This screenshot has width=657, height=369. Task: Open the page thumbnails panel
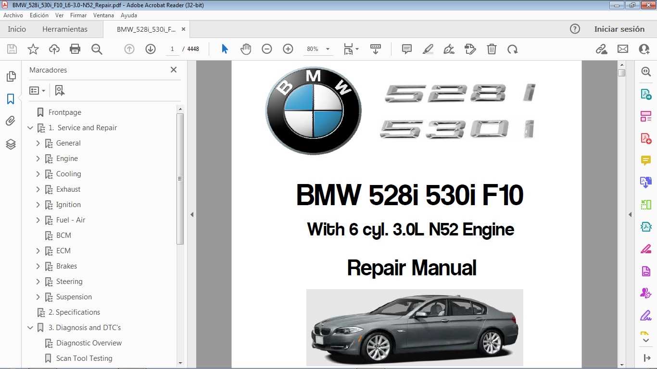click(x=11, y=76)
